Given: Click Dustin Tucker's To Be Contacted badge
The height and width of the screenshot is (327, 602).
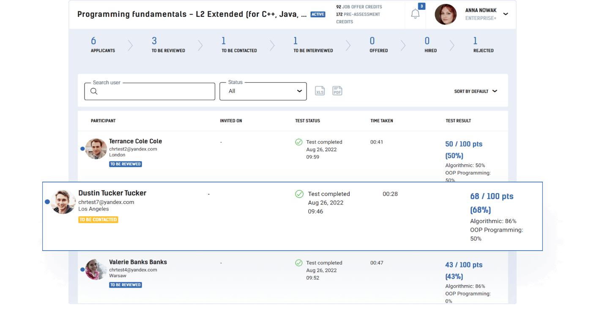Looking at the screenshot, I should pos(98,220).
